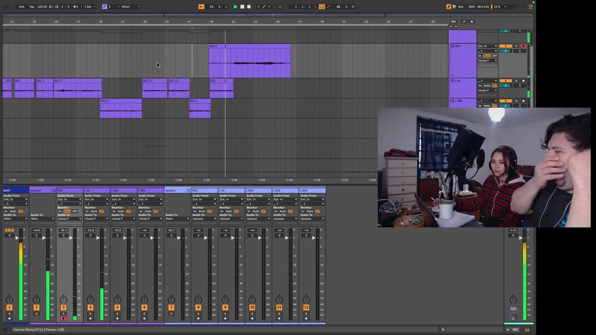The width and height of the screenshot is (596, 335).
Task: Toggle the Follow playback icon
Action: 201,7
